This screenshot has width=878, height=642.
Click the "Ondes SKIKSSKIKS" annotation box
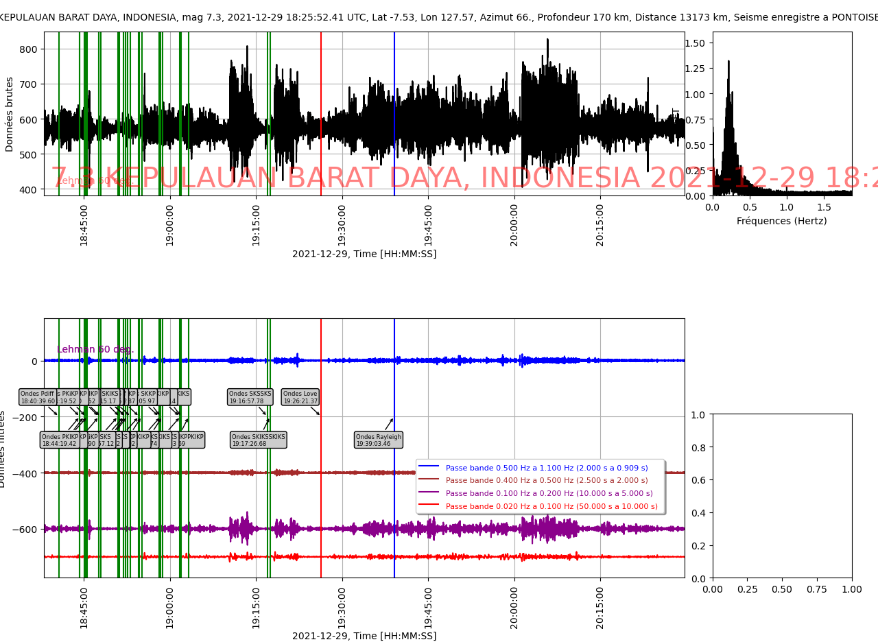click(258, 440)
